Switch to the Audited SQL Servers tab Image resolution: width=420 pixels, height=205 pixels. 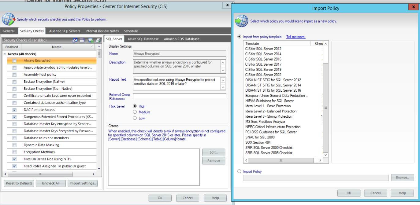click(x=65, y=31)
